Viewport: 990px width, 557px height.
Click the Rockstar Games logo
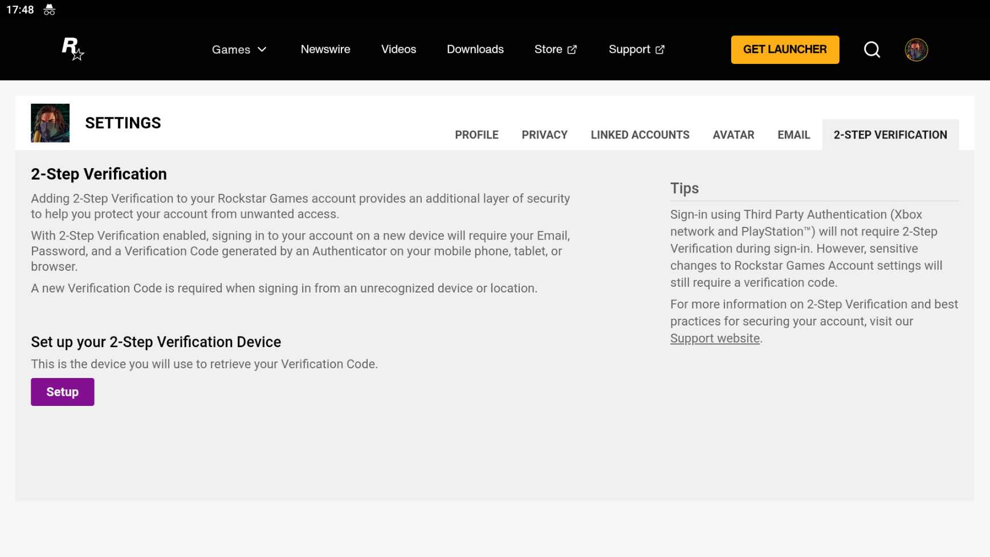click(x=73, y=49)
